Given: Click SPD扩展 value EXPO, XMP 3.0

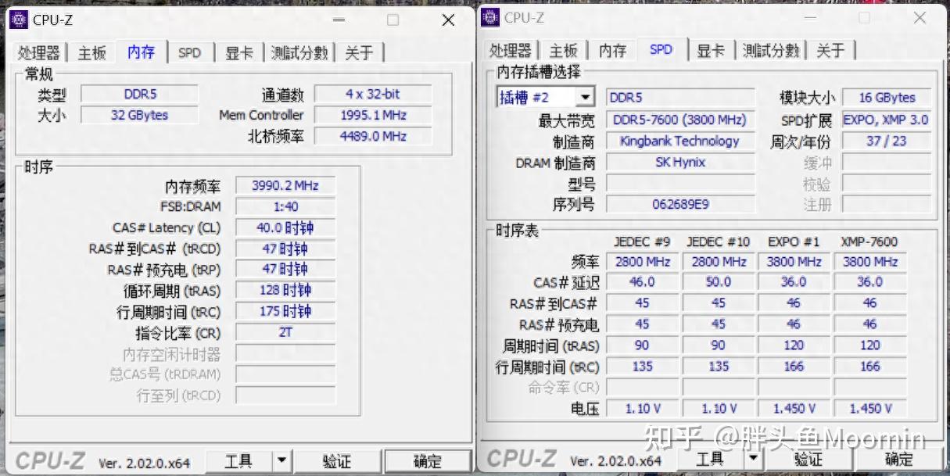Looking at the screenshot, I should click(887, 120).
